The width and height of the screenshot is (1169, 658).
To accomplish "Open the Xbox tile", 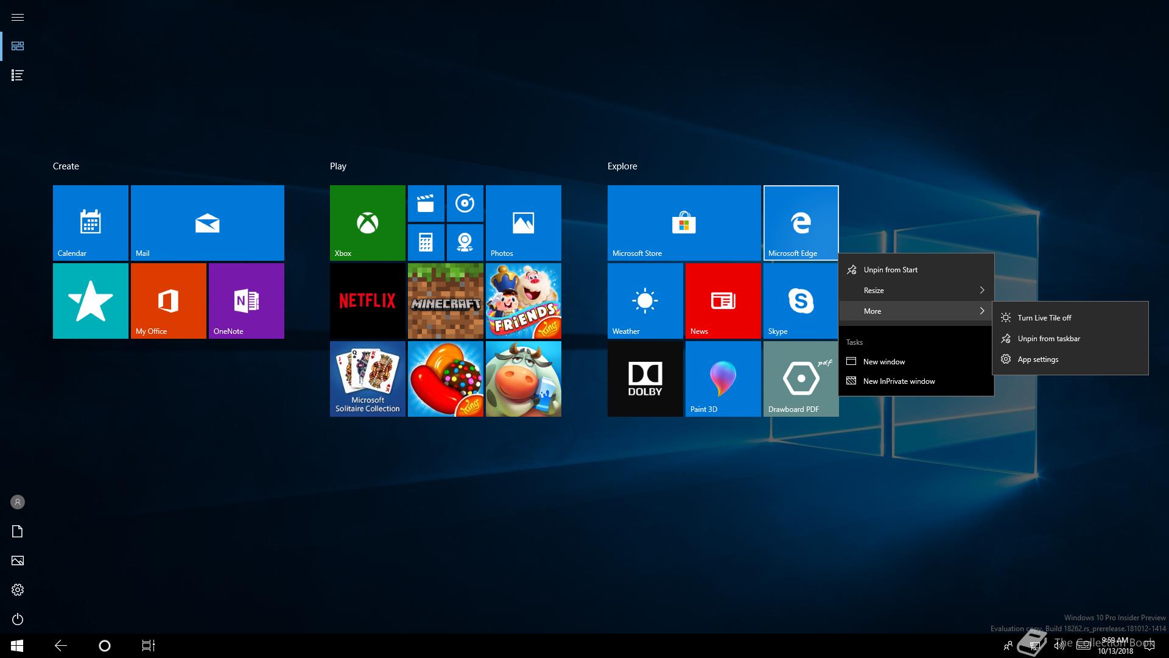I will tap(368, 223).
